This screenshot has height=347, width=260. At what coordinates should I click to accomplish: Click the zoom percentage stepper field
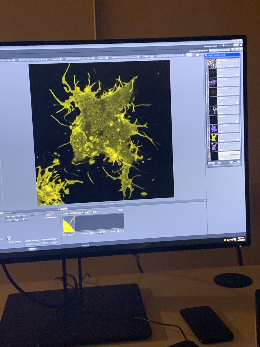[x=50, y=214]
